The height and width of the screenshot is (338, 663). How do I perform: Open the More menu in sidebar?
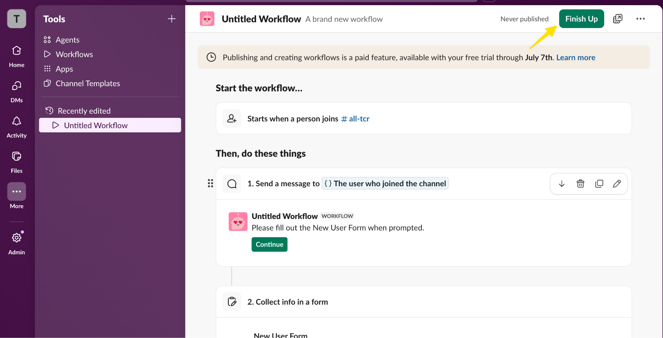coord(17,196)
